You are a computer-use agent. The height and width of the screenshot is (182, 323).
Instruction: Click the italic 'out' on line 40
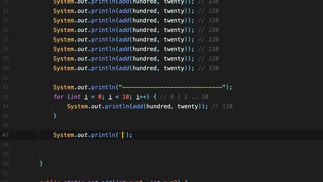pyautogui.click(x=82, y=68)
